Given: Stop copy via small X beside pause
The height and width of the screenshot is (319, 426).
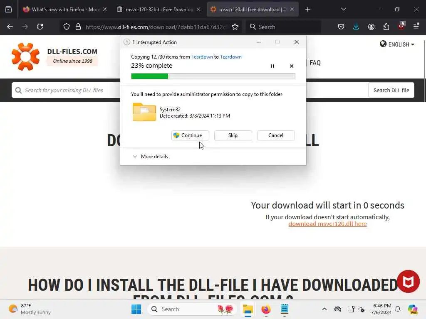Looking at the screenshot, I should point(292,66).
